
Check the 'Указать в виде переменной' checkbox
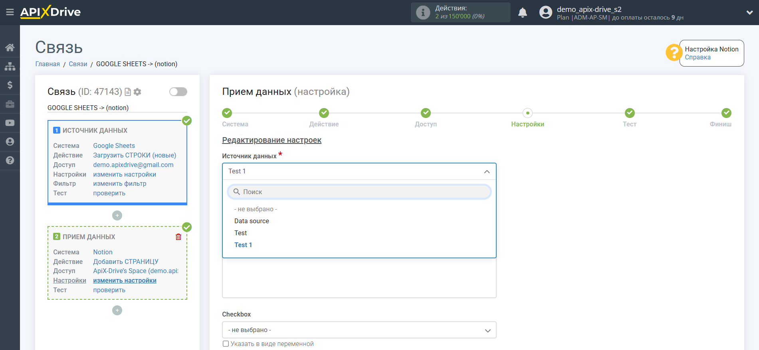tap(226, 344)
